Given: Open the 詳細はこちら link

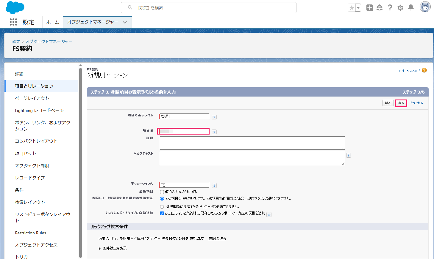Looking at the screenshot, I should coord(217,239).
